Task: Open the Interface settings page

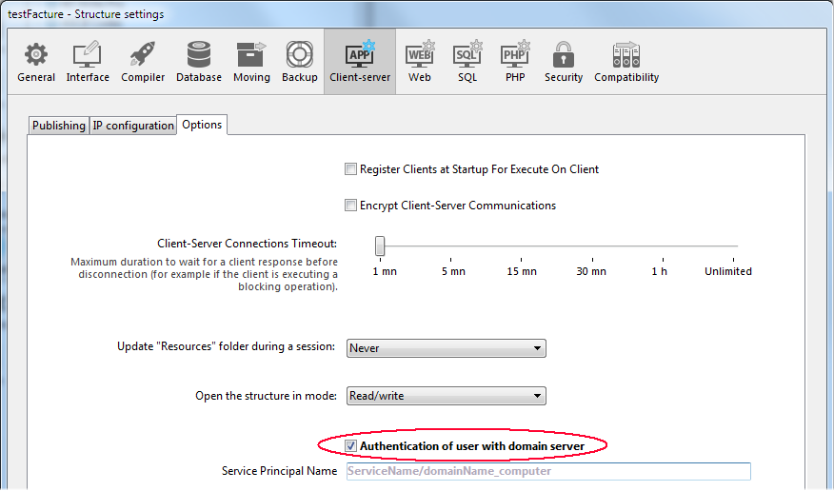Action: tap(88, 62)
